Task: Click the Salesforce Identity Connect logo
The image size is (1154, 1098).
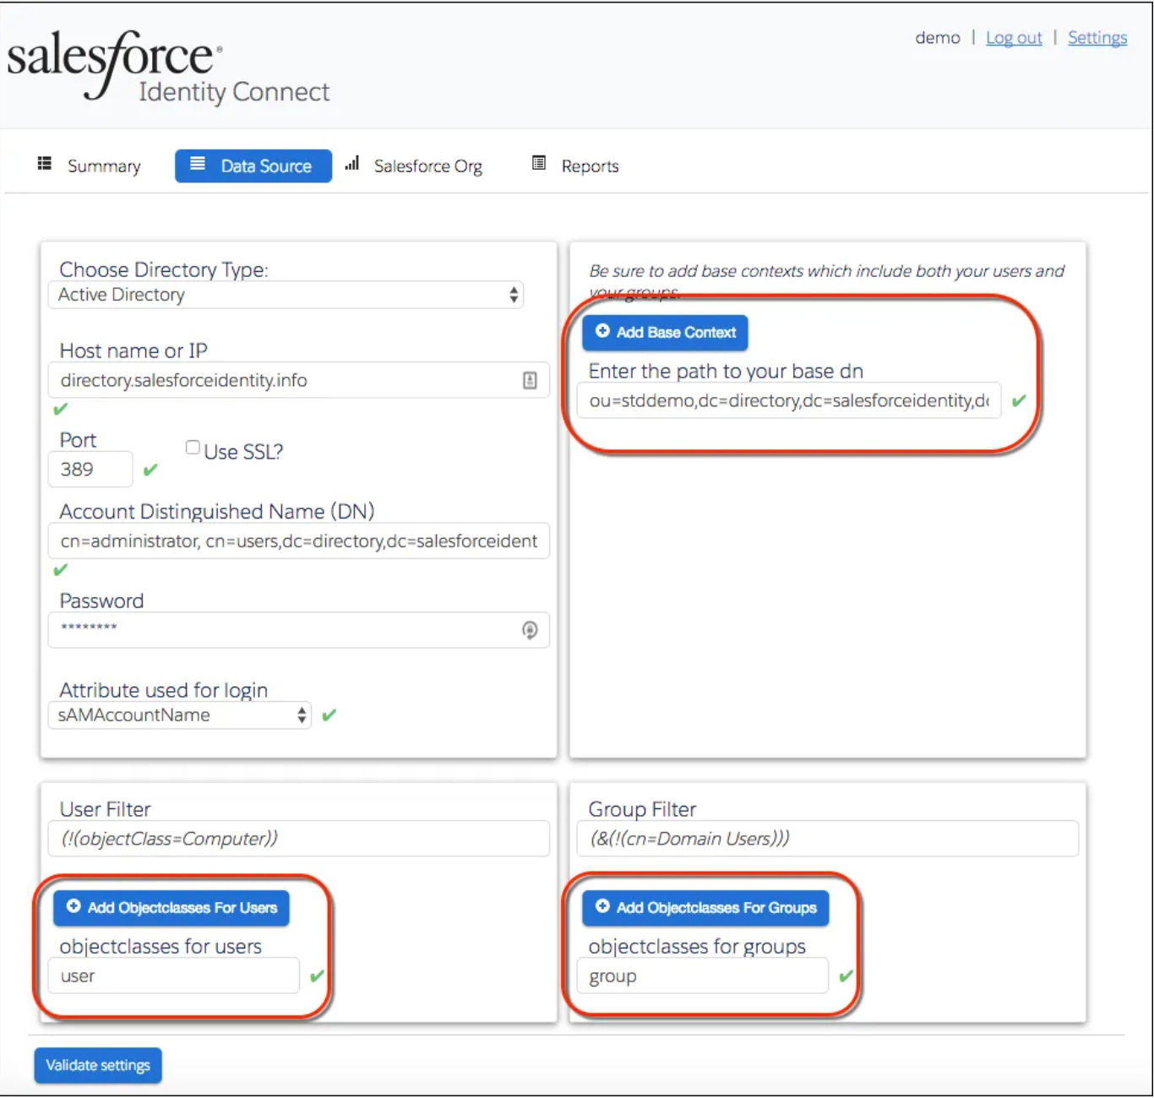Action: point(168,68)
